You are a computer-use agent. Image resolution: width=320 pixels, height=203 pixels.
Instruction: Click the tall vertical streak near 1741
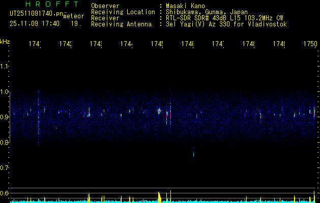click(38, 117)
